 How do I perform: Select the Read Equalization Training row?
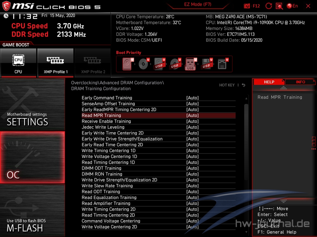click(x=158, y=197)
